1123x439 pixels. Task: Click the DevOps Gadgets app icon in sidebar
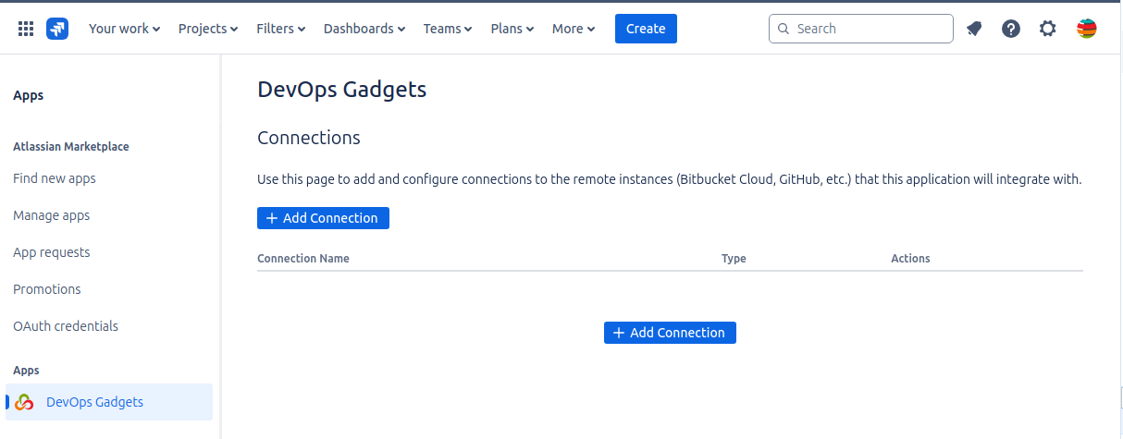25,402
